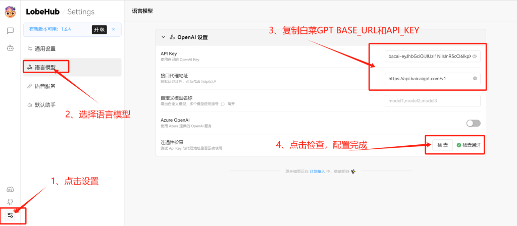This screenshot has width=517, height=226.
Task: Click the 检查 connectivity check button
Action: (x=442, y=145)
